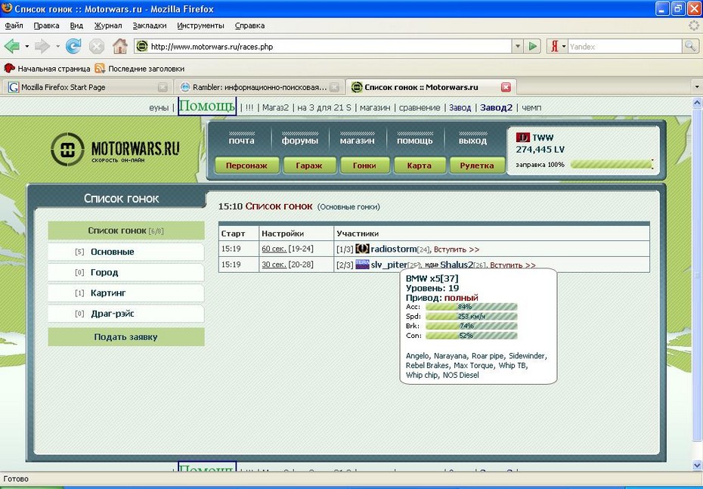The image size is (703, 489).
Task: Open the Back button history dropdown
Action: click(x=27, y=46)
